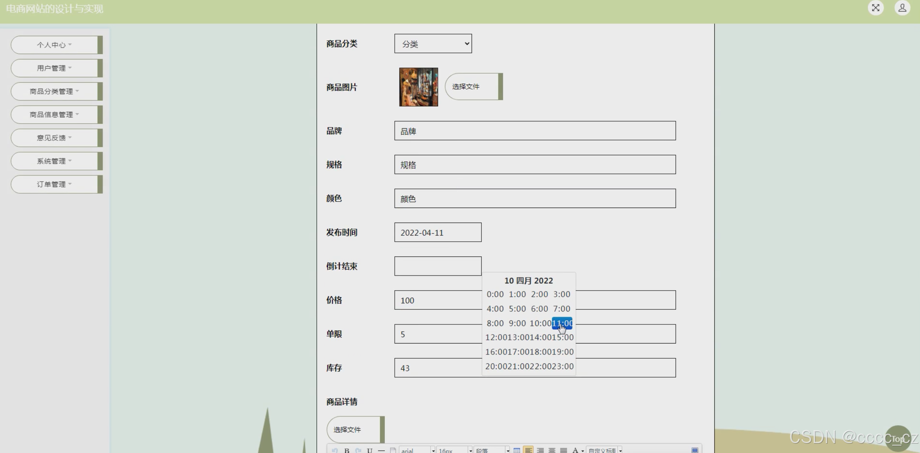This screenshot has width=920, height=453.
Task: Click the 发布时间 date input field
Action: click(438, 232)
